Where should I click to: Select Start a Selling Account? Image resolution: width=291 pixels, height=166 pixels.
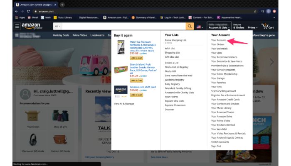click(x=224, y=91)
